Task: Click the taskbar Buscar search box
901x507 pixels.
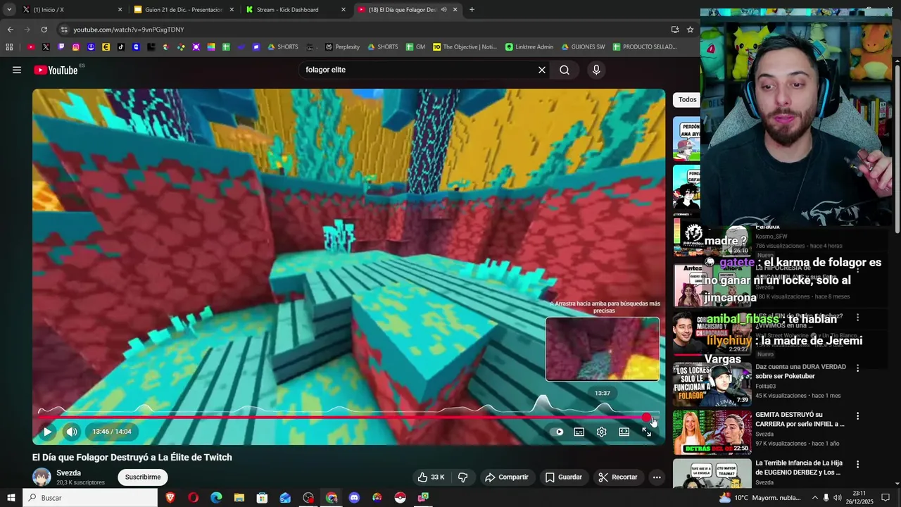Action: pos(90,498)
